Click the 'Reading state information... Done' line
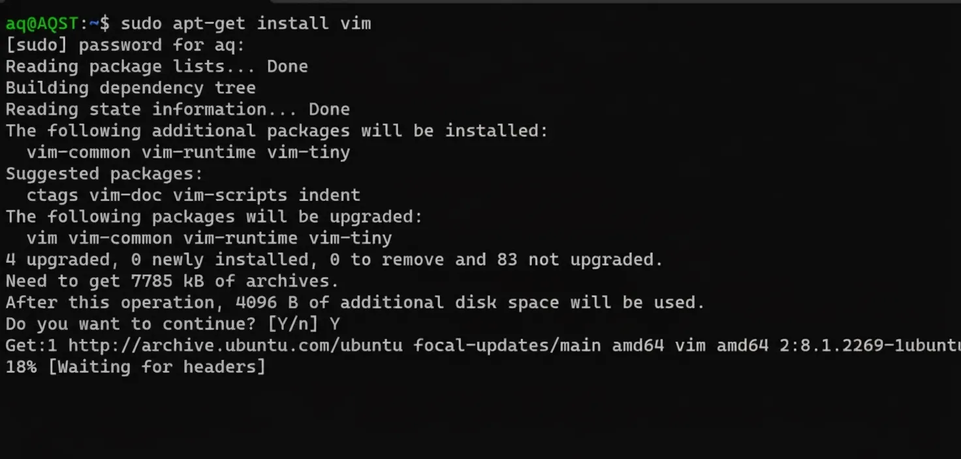Screen dimensions: 961x459 click(x=178, y=110)
